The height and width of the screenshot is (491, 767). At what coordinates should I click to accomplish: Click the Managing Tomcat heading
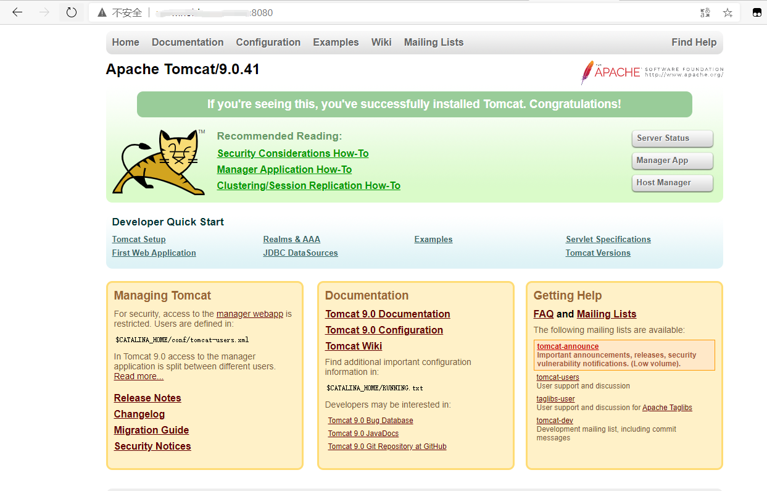point(162,295)
